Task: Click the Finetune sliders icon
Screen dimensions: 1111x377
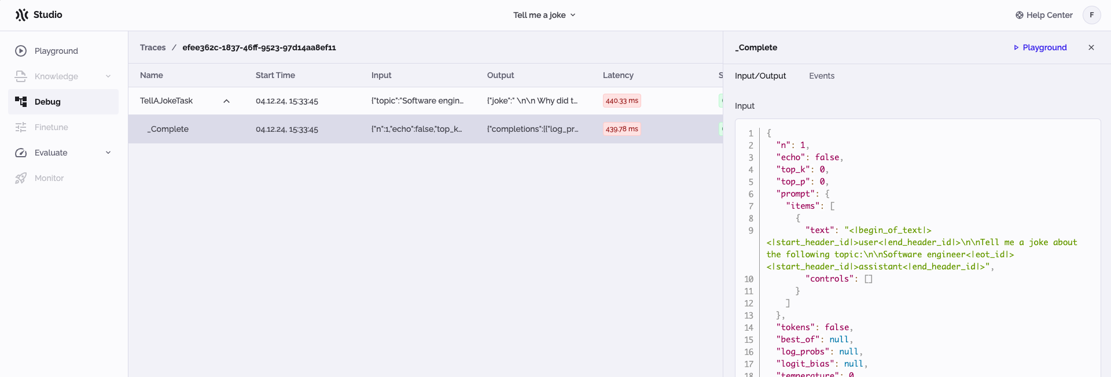Action: click(x=21, y=127)
